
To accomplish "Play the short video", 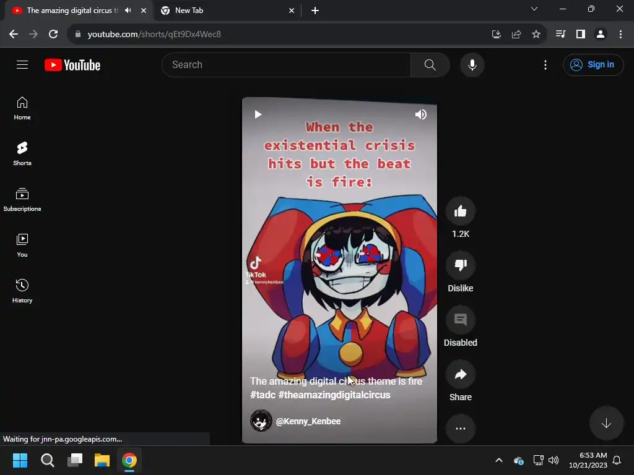I will [258, 114].
